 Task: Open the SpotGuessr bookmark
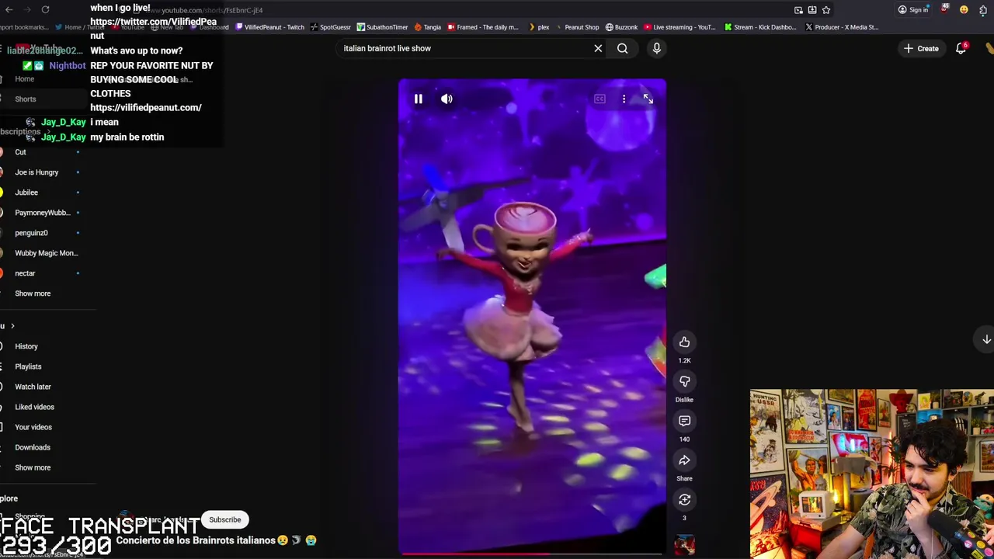tap(330, 27)
